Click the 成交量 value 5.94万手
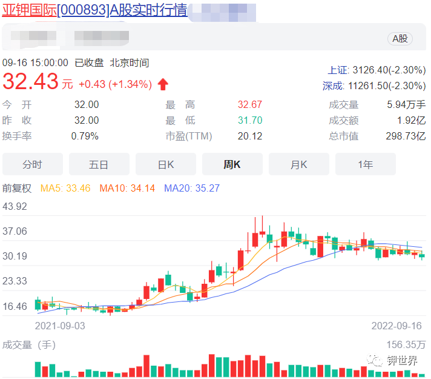Viewport: 431px width, 379px height. point(406,105)
